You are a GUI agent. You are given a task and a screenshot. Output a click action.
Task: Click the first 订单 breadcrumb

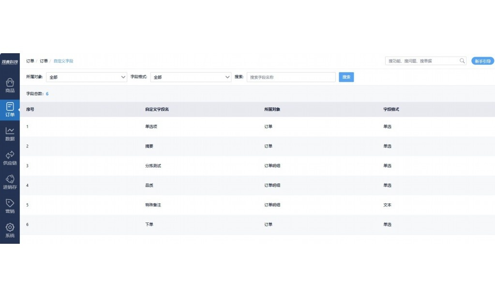(x=30, y=61)
